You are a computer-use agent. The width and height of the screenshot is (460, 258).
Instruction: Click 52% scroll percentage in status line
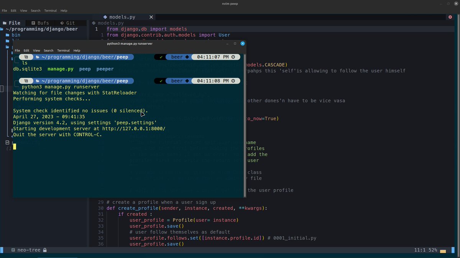(x=433, y=250)
